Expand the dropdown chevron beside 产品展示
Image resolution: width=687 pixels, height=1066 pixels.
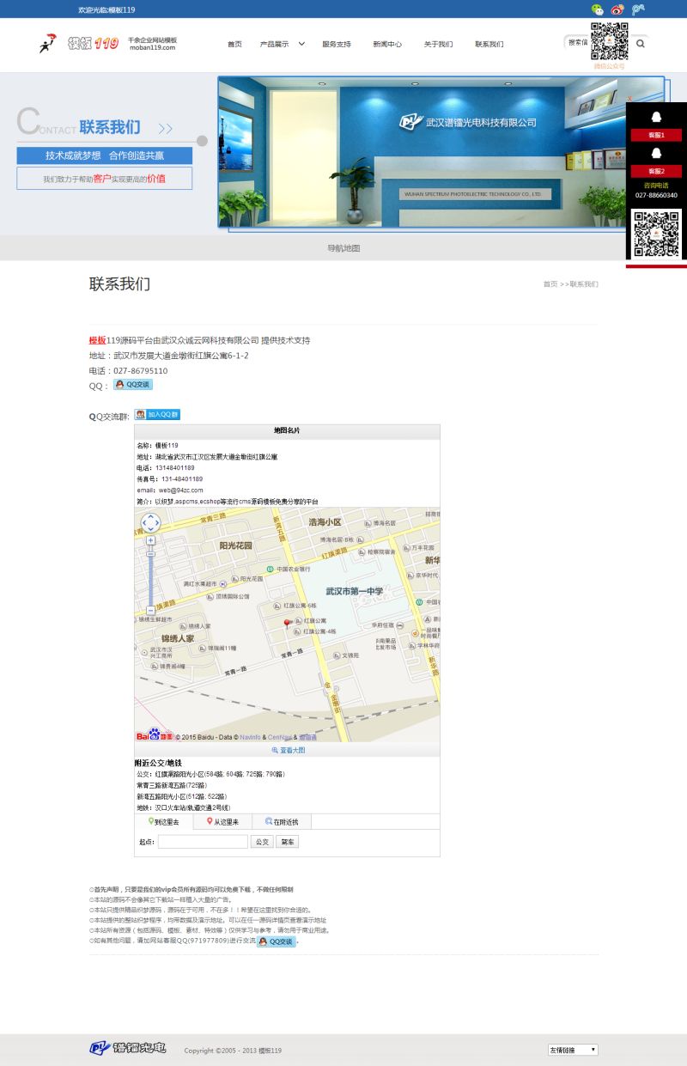[x=301, y=44]
